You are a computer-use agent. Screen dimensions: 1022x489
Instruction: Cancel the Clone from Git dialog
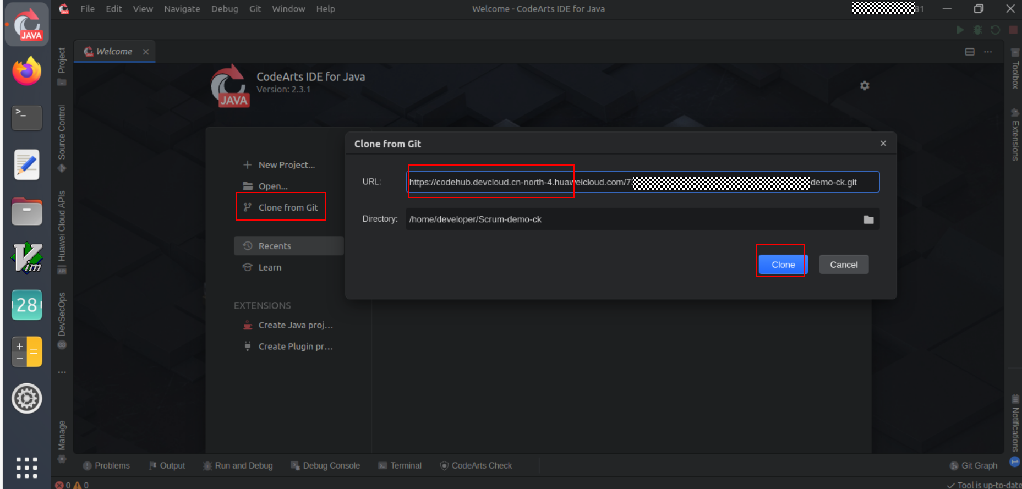pos(844,265)
